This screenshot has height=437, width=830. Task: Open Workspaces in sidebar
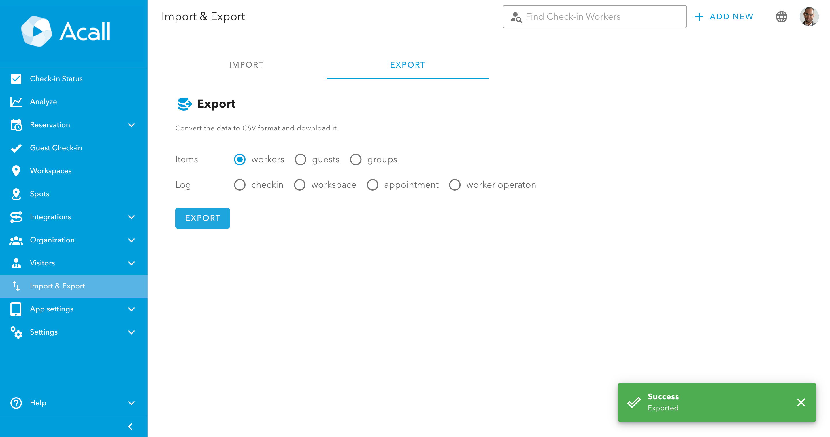74,171
